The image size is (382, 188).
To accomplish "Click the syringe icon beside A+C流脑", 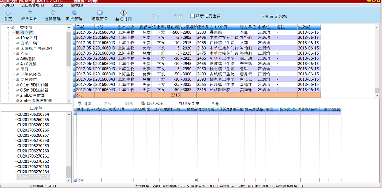I will (17, 64).
